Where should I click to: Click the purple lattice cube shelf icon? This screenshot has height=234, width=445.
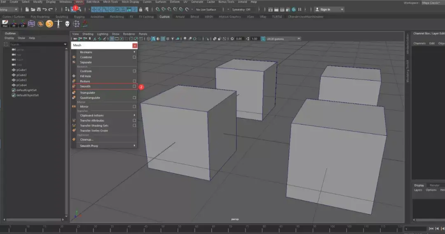31,24
